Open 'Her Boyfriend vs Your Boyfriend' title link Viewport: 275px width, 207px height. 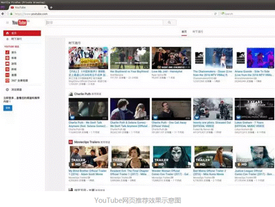(x=129, y=72)
